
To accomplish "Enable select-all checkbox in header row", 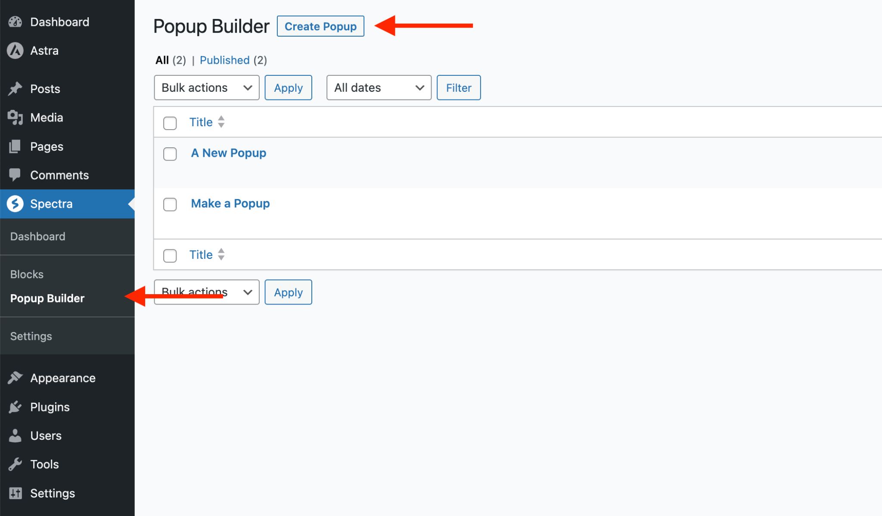I will point(170,122).
